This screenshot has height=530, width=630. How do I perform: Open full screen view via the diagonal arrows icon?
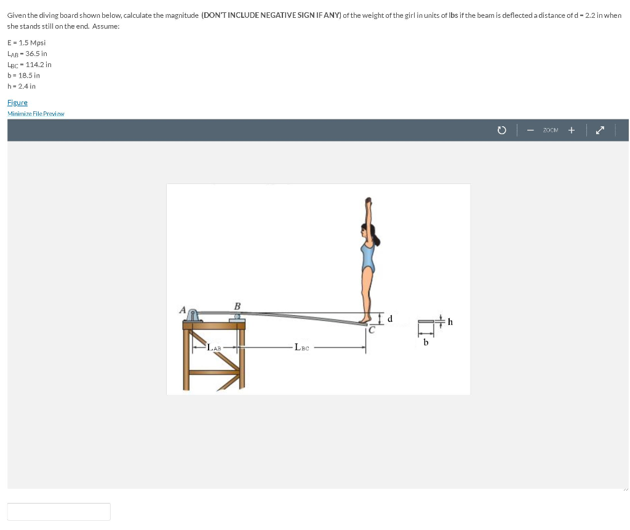point(600,130)
